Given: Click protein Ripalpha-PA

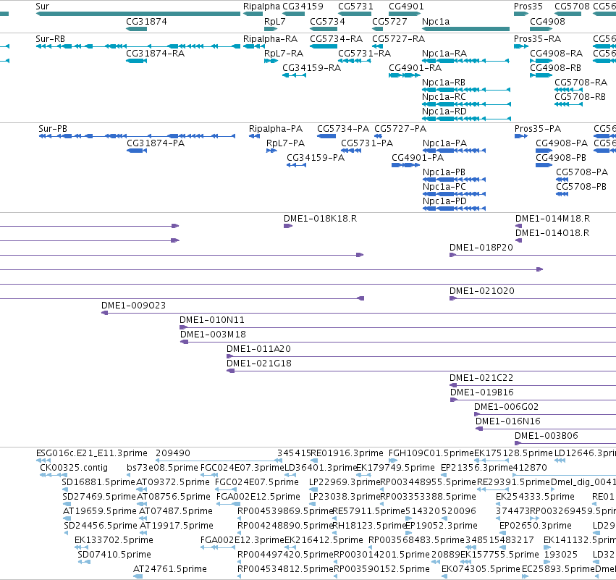Looking at the screenshot, I should pos(254,136).
